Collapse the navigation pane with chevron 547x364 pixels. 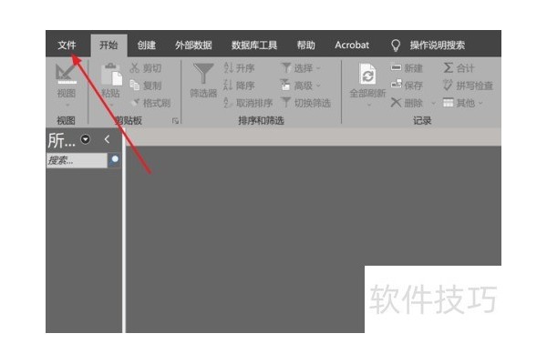[107, 139]
